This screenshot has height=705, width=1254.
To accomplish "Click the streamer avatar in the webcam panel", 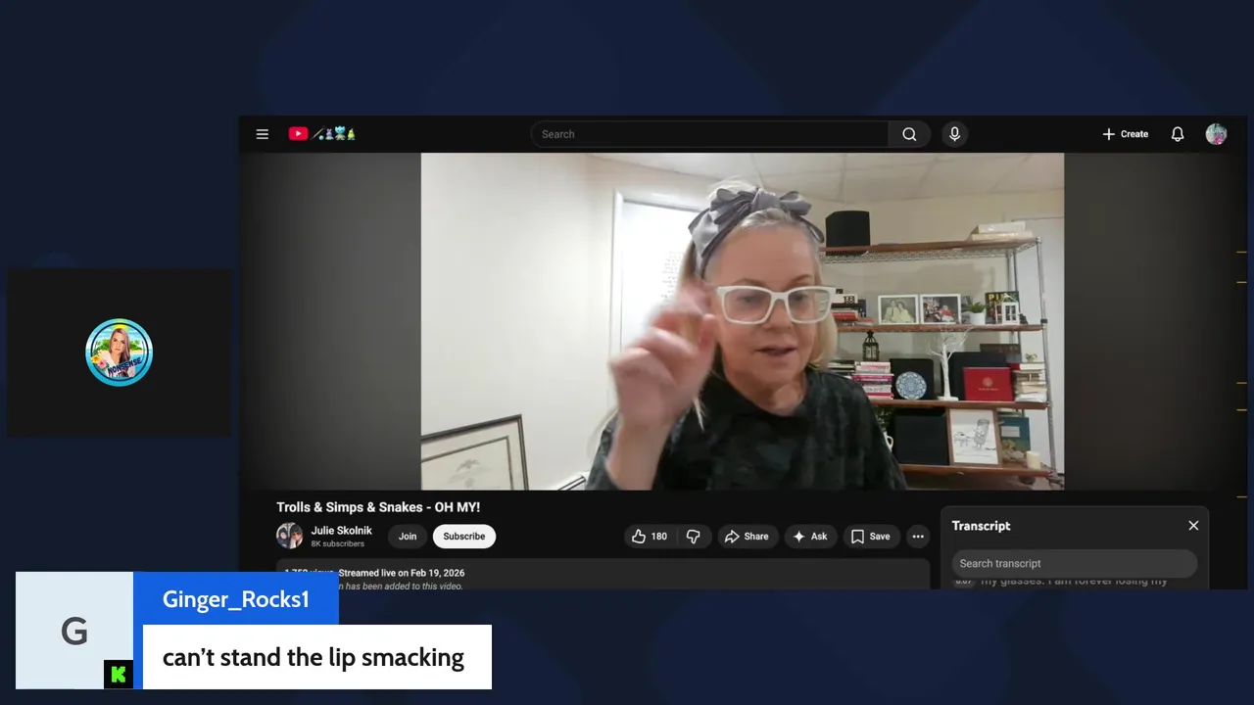I will click(120, 352).
